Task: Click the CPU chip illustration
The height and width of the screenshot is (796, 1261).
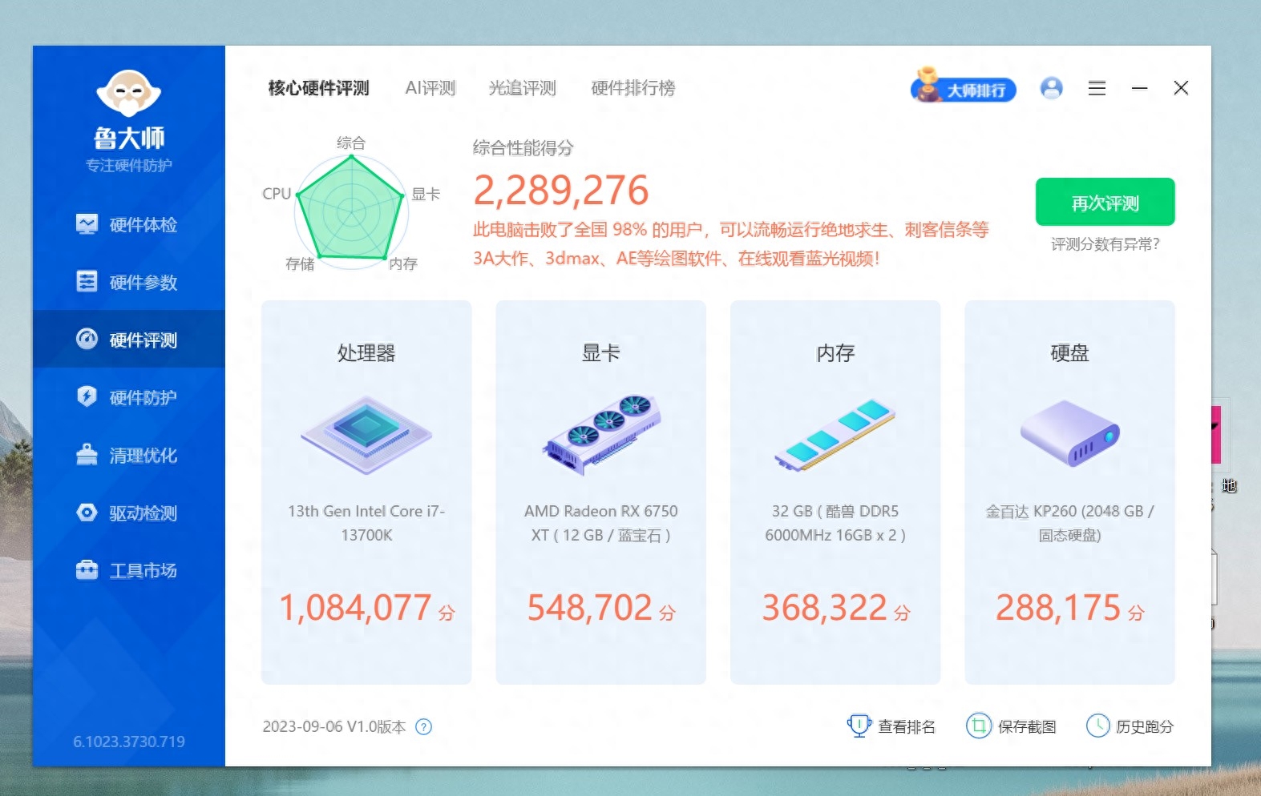Action: click(x=366, y=436)
